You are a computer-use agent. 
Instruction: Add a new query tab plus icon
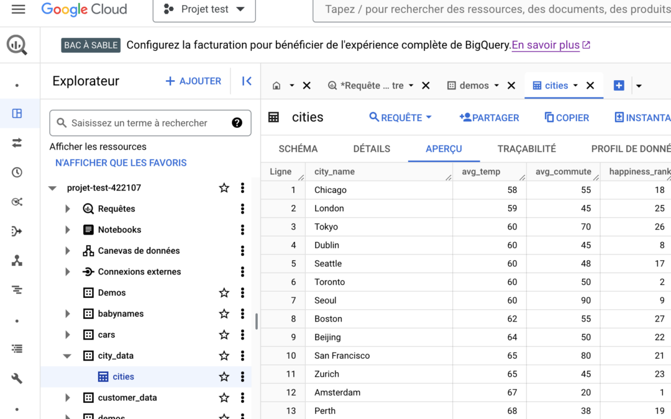(619, 86)
